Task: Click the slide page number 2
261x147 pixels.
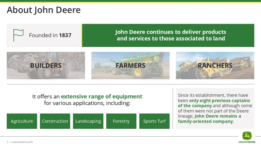Action: [x=8, y=142]
